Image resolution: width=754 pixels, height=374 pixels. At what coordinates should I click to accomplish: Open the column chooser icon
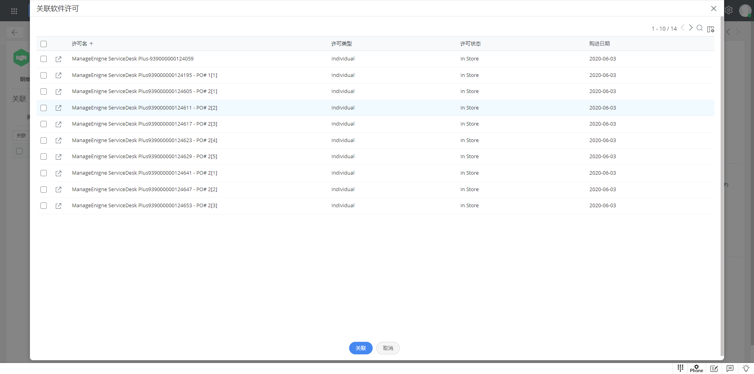(711, 29)
